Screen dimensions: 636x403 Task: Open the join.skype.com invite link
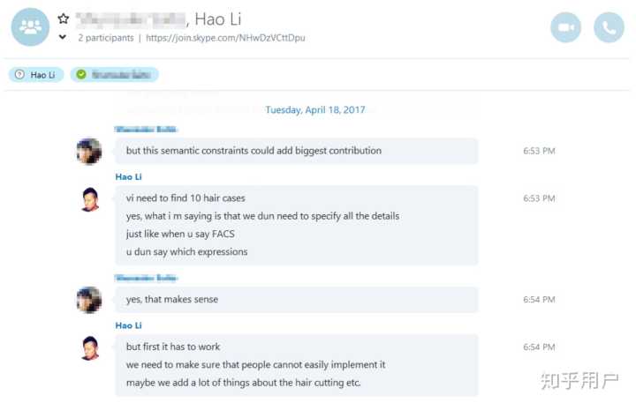click(x=225, y=38)
